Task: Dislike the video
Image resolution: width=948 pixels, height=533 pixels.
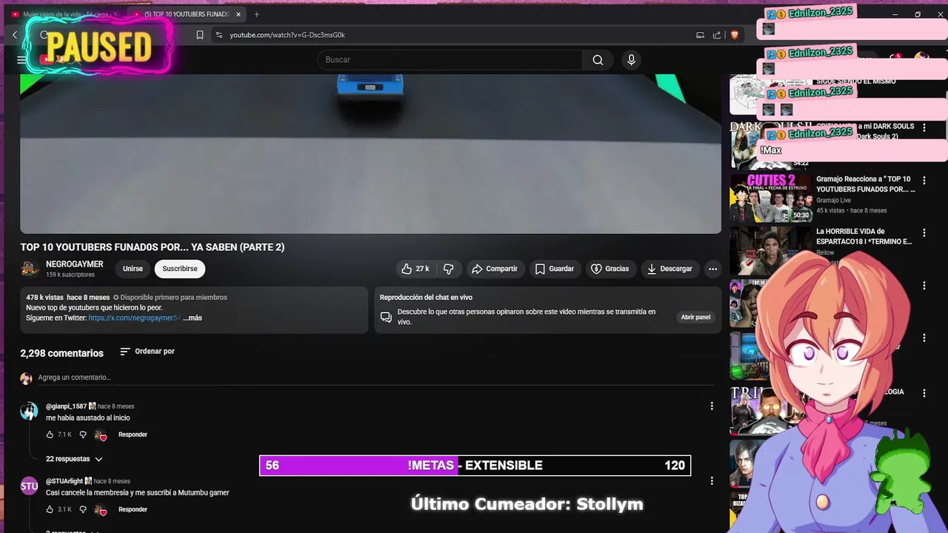Action: click(x=448, y=269)
